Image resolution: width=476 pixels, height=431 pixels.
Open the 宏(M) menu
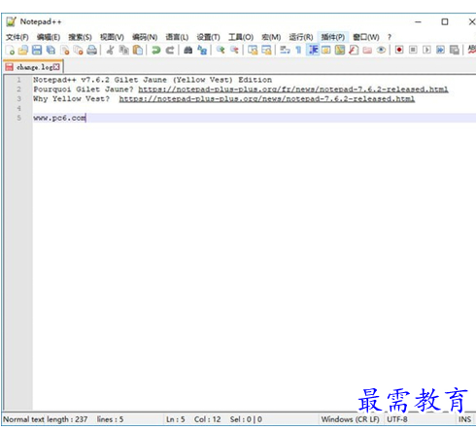(271, 37)
